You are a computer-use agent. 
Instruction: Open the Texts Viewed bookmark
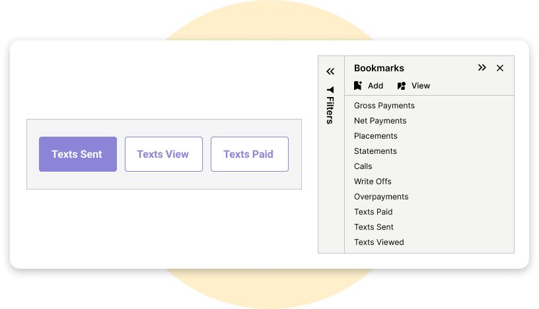pyautogui.click(x=379, y=242)
